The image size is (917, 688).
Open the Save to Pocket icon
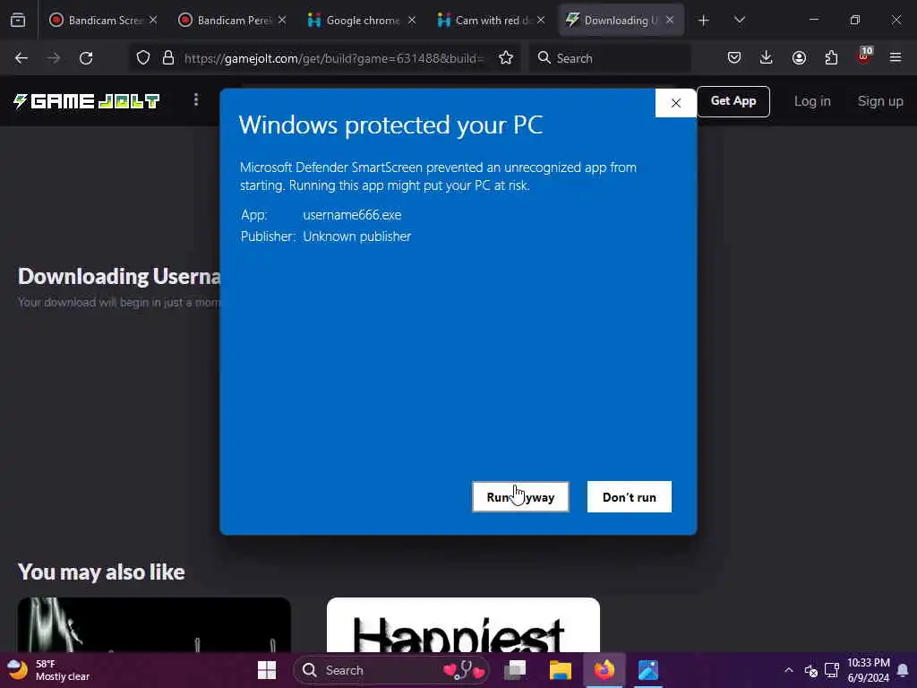tap(734, 57)
